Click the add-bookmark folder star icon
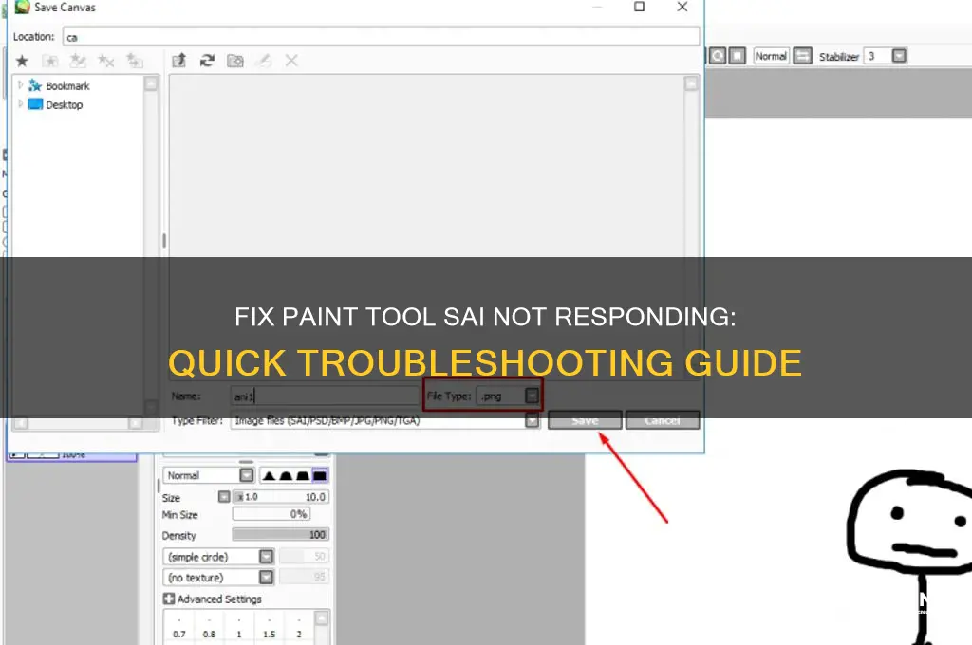This screenshot has width=972, height=645. [x=49, y=61]
